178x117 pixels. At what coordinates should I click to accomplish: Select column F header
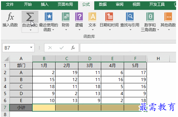click(x=135, y=59)
